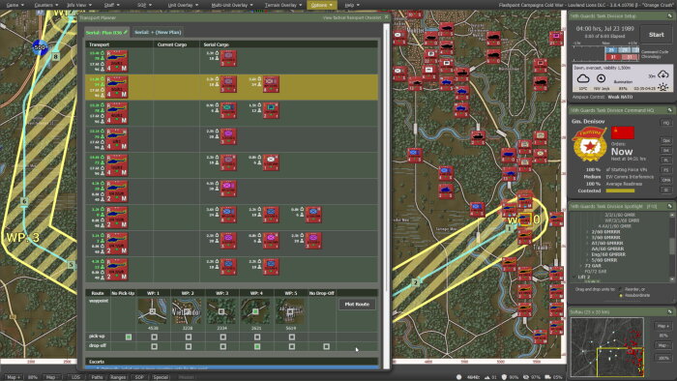The width and height of the screenshot is (677, 381).
Task: Select the highlighted row helicopter transport
Action: click(117, 87)
